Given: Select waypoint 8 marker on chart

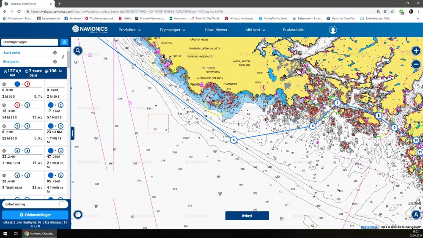Looking at the screenshot, I should [379, 116].
